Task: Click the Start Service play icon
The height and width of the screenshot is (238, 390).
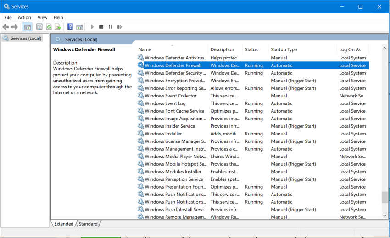Action: (92, 27)
